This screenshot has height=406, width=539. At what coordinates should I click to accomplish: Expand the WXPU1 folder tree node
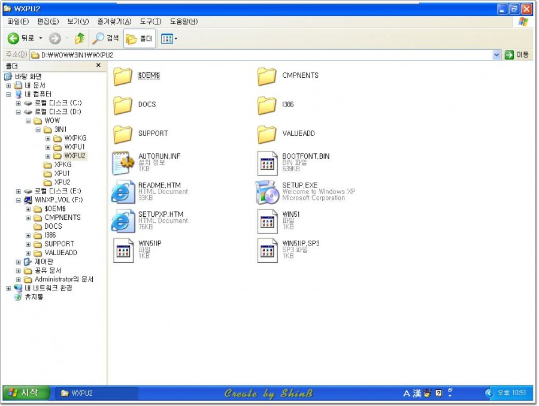(x=48, y=147)
